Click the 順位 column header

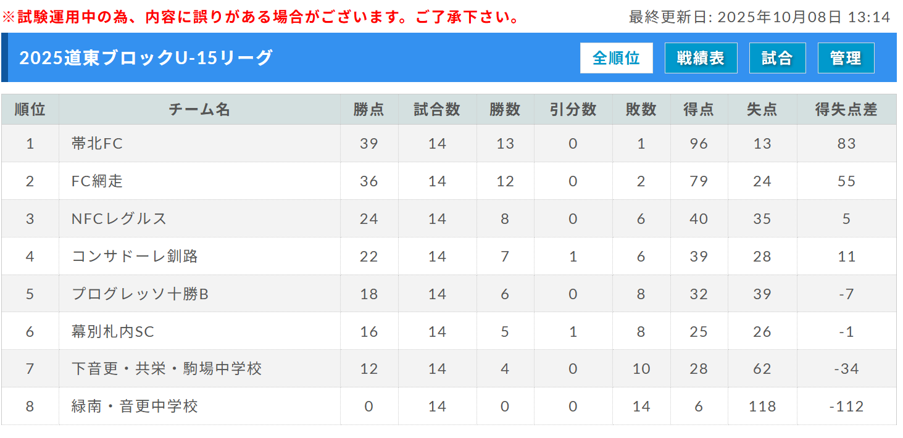pyautogui.click(x=30, y=110)
